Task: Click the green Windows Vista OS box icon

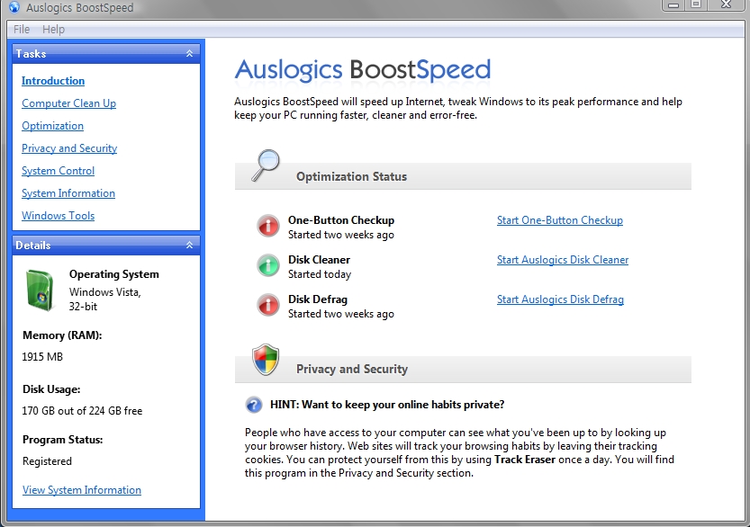Action: click(x=40, y=290)
